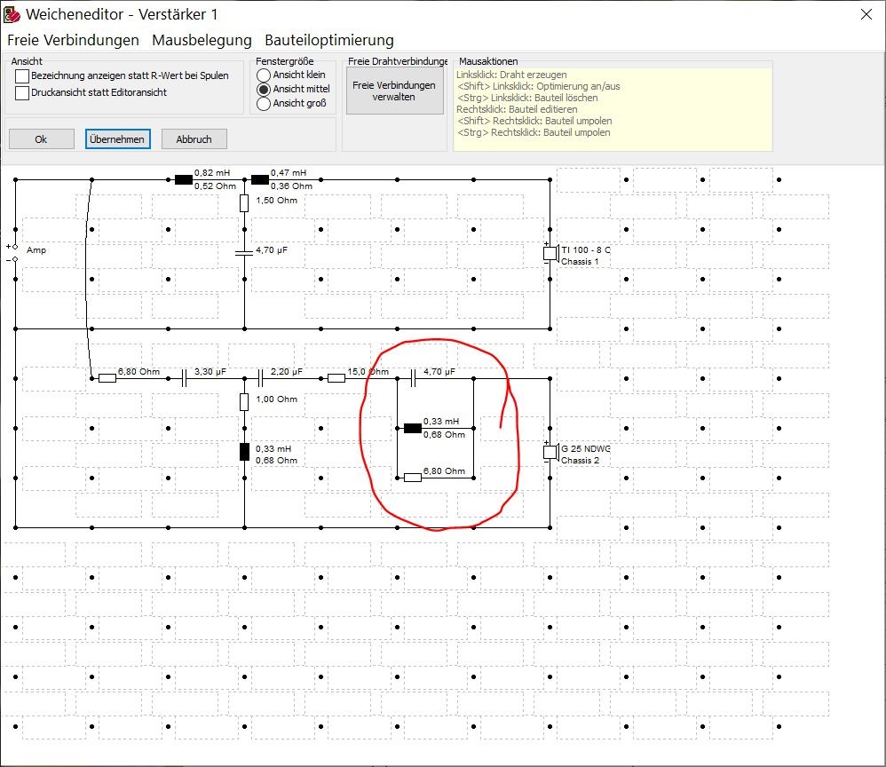Click the Chassis 2 label

pos(580,461)
